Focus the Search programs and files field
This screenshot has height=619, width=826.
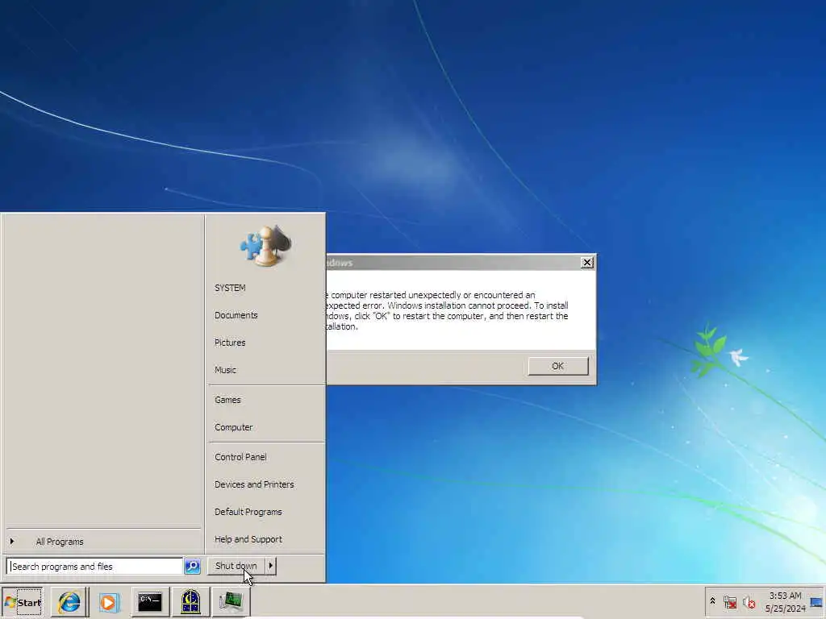(95, 567)
